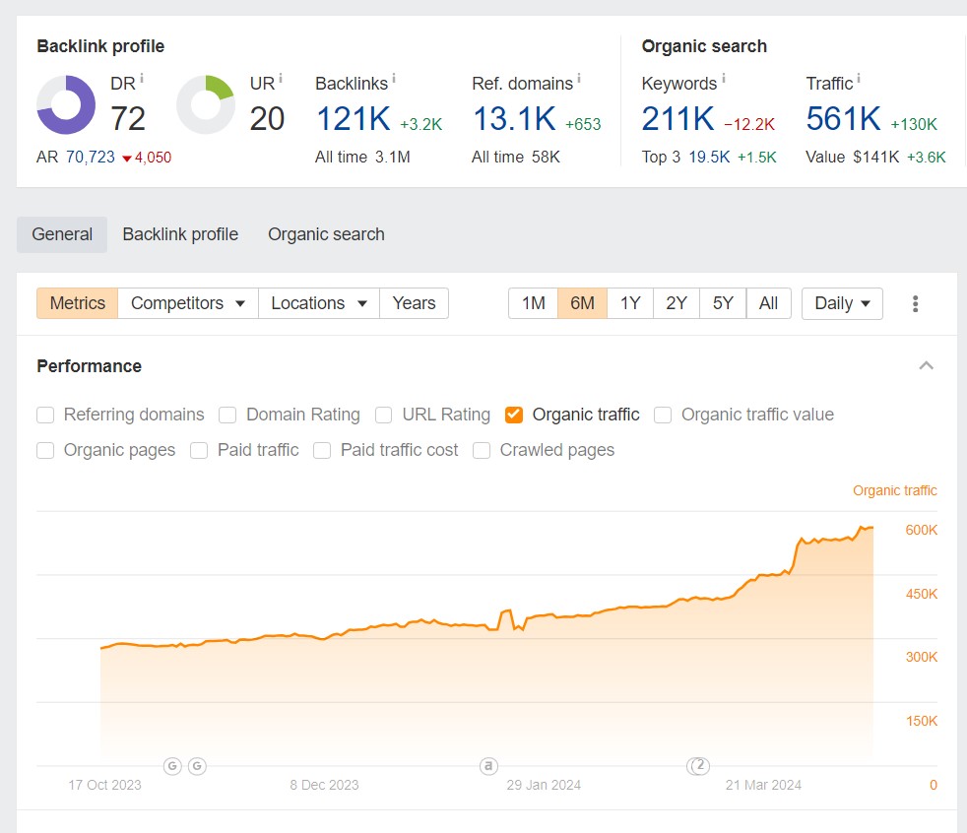
Task: Click the first Google update marker
Action: click(x=172, y=766)
